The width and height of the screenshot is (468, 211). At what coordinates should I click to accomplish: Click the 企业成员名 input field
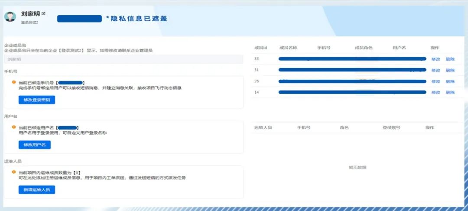coord(123,59)
